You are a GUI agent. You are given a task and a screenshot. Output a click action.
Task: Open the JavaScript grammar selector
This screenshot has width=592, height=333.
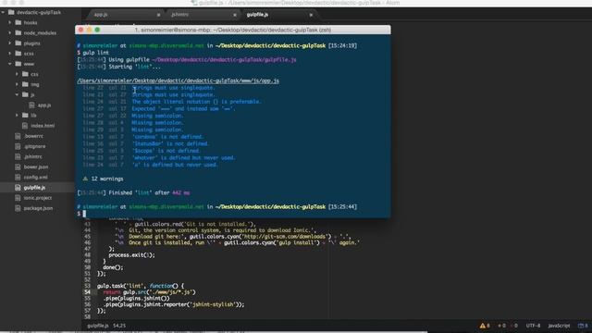(559, 326)
